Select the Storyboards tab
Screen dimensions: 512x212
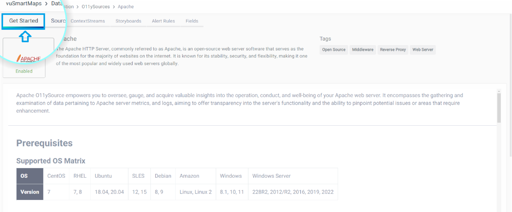coord(128,21)
